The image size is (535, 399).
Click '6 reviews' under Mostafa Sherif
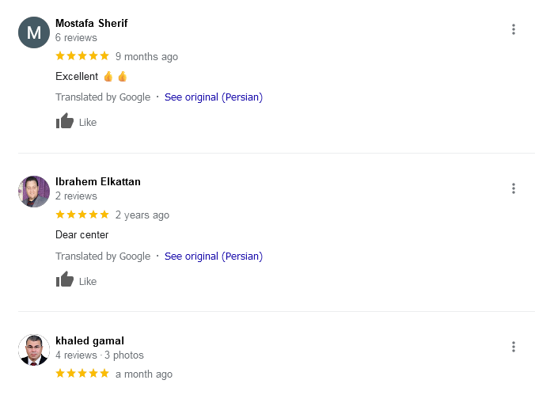tap(76, 37)
